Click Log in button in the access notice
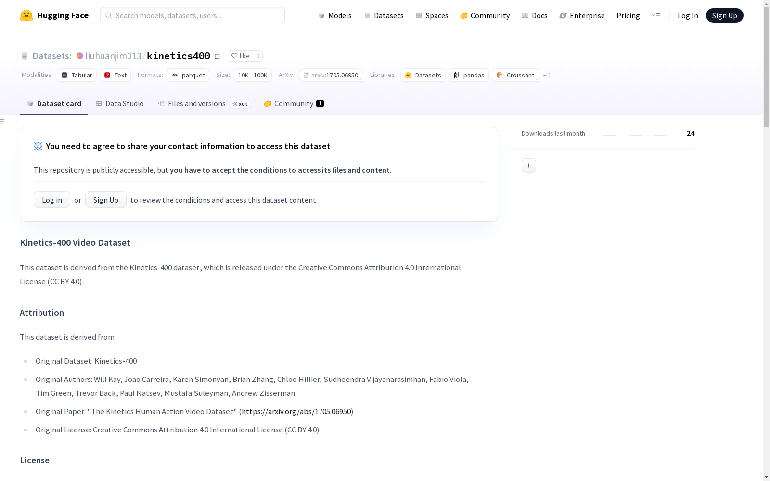 coord(52,200)
